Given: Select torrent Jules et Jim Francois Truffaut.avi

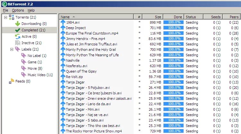Looking at the screenshot, I should 92,44.
